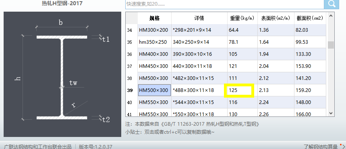The width and height of the screenshot is (346, 149).
Task: Click surface area value 2.12
Action: tap(276, 78)
